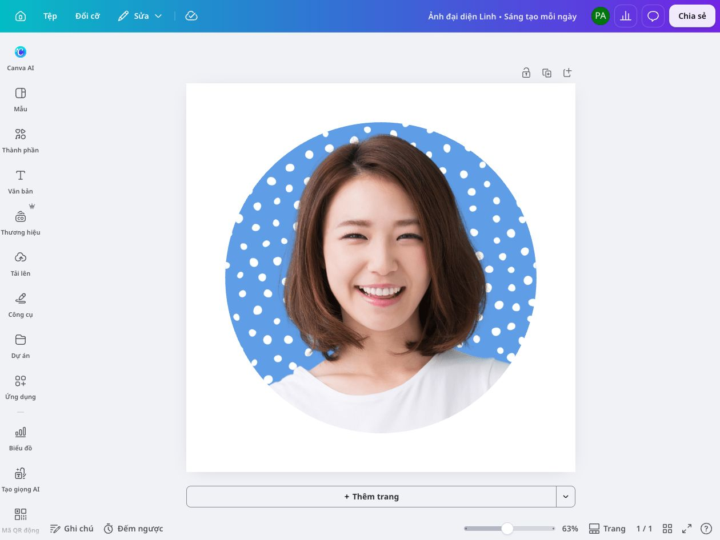Go to the Canva home icon
720x540 pixels.
click(21, 16)
